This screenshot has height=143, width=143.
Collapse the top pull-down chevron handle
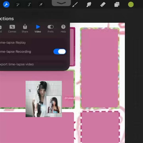[x=61, y=3]
